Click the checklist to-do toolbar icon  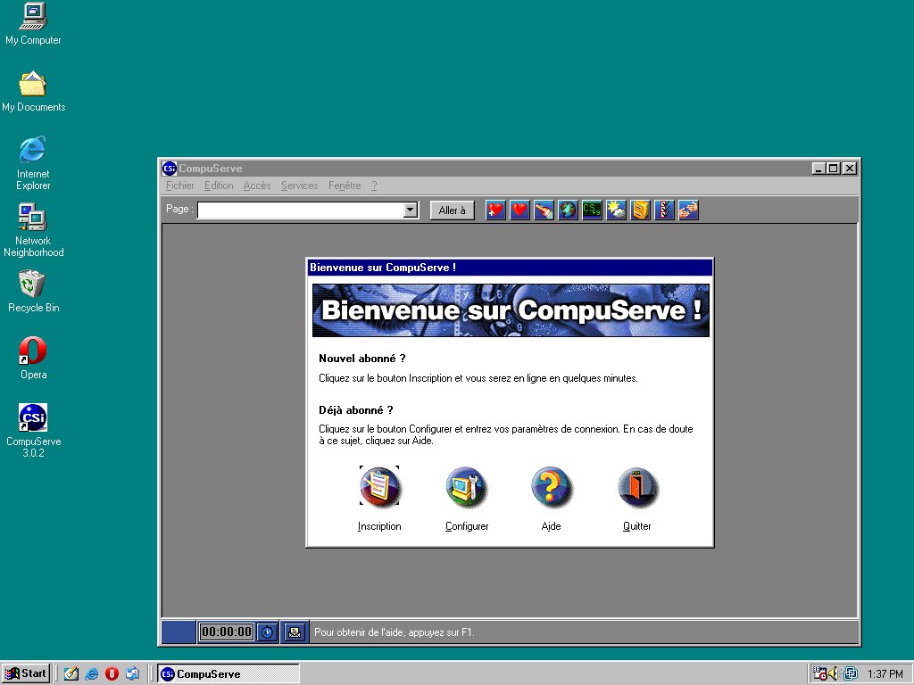click(664, 210)
